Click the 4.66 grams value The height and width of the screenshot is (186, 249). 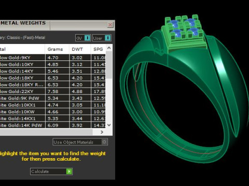click(53, 112)
